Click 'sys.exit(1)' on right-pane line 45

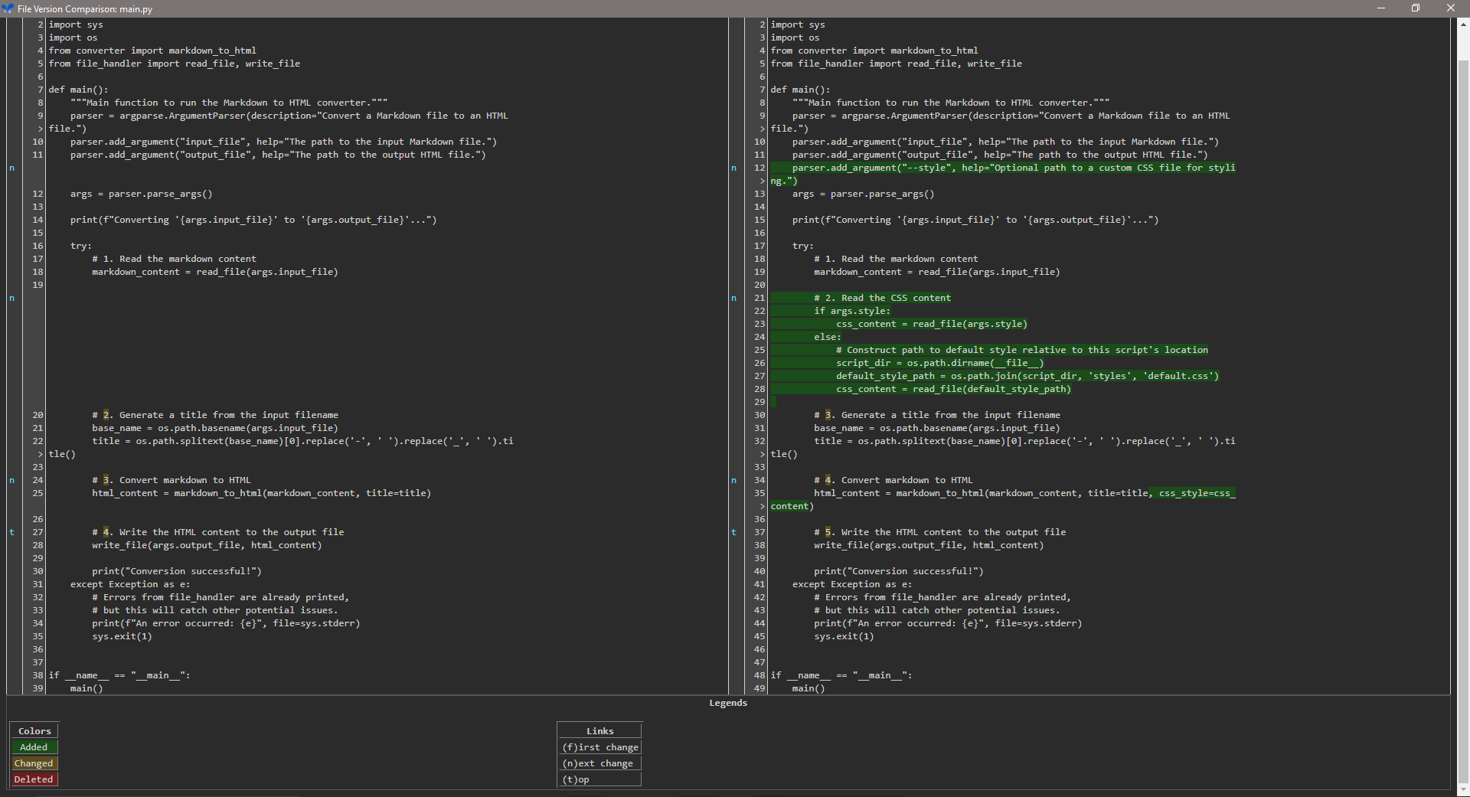tap(844, 637)
